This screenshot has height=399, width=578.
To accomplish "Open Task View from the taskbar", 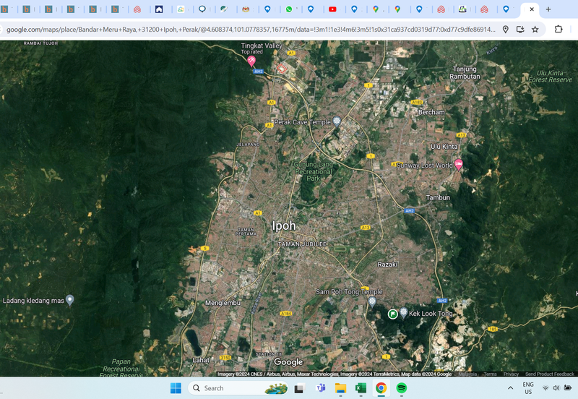I will tap(299, 388).
